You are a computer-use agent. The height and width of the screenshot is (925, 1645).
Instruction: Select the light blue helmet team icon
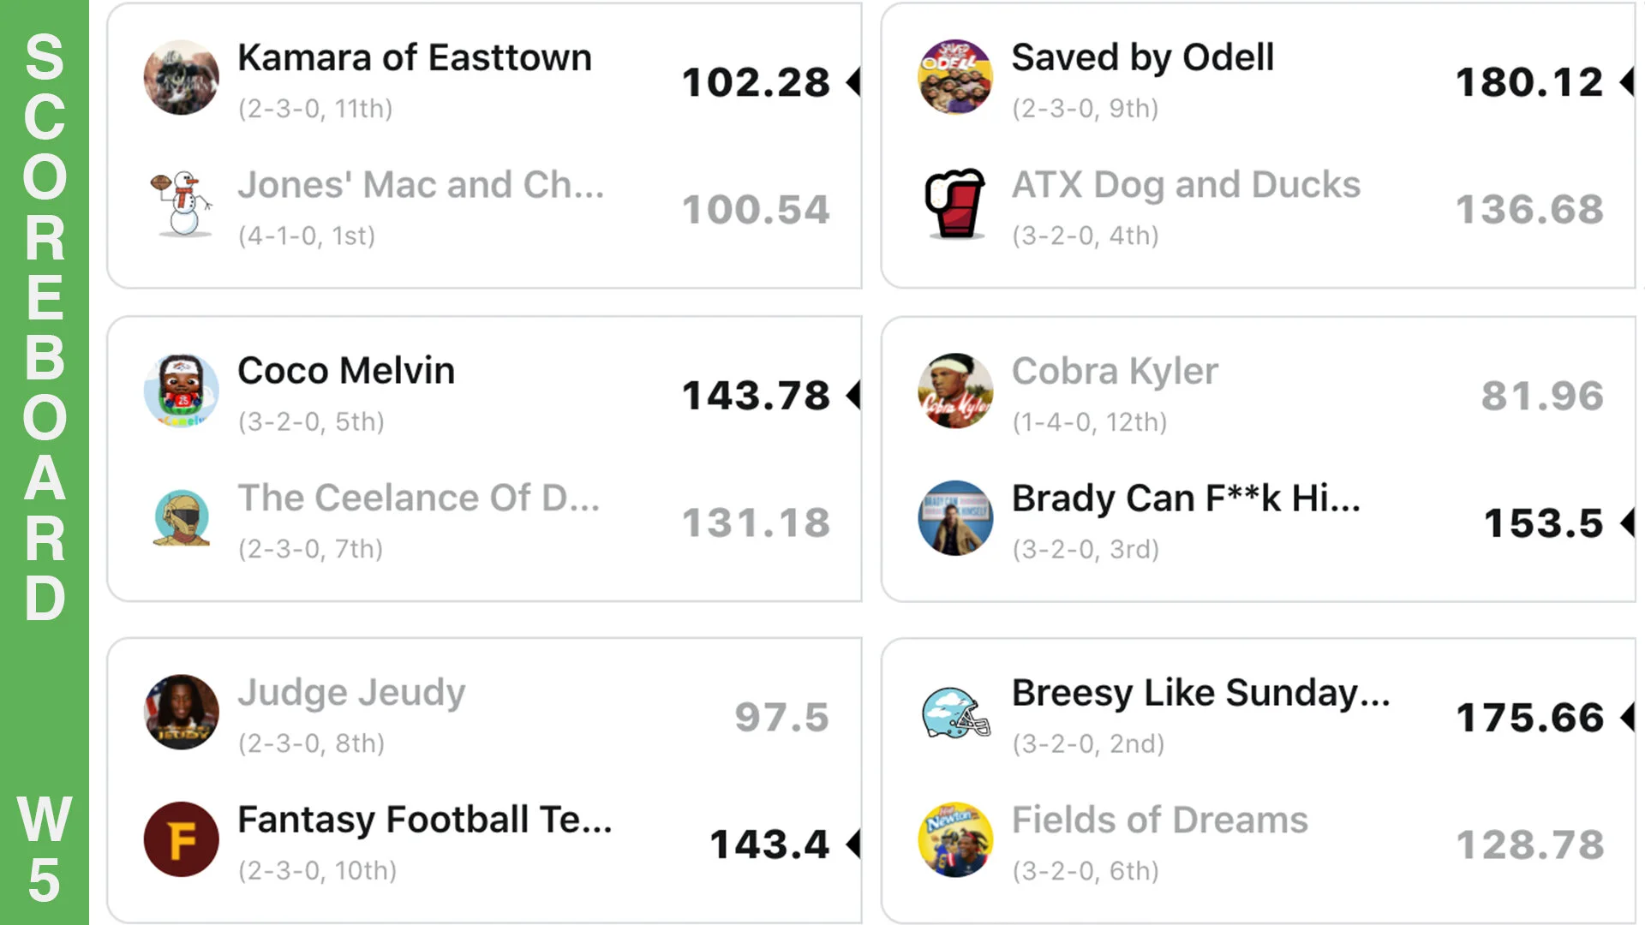(955, 713)
